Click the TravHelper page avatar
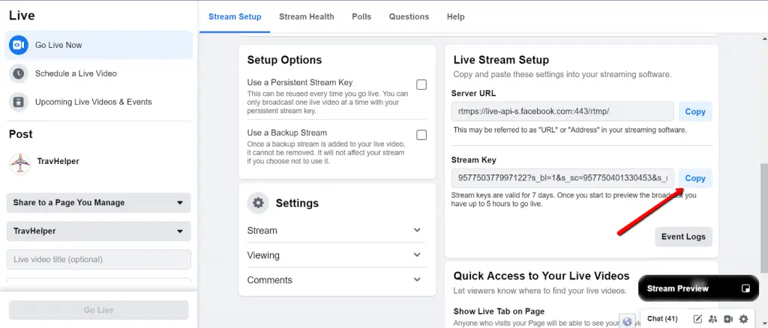 (x=19, y=163)
